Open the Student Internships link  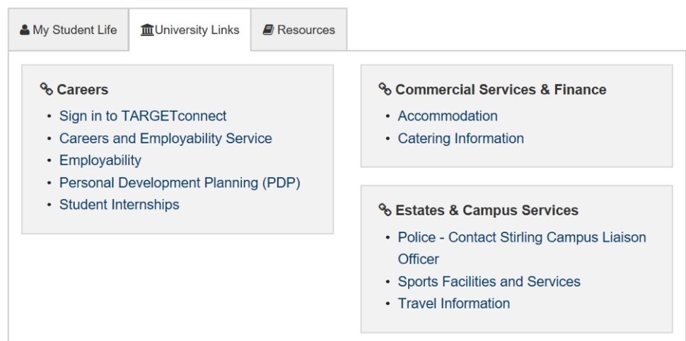tap(120, 205)
